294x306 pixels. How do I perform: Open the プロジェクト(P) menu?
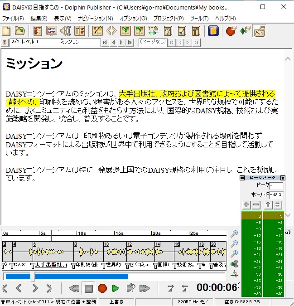(x=169, y=19)
